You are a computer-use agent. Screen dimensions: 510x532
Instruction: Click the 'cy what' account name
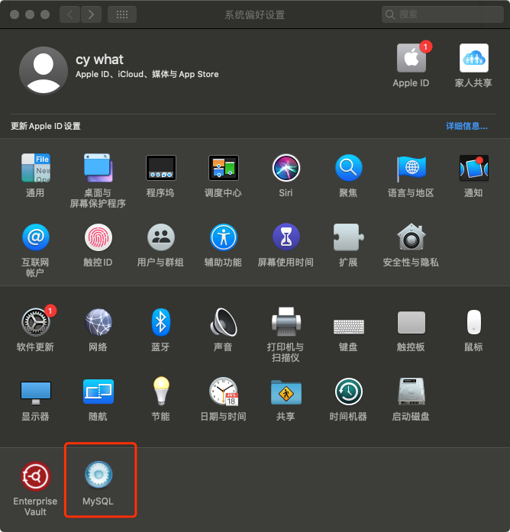99,60
